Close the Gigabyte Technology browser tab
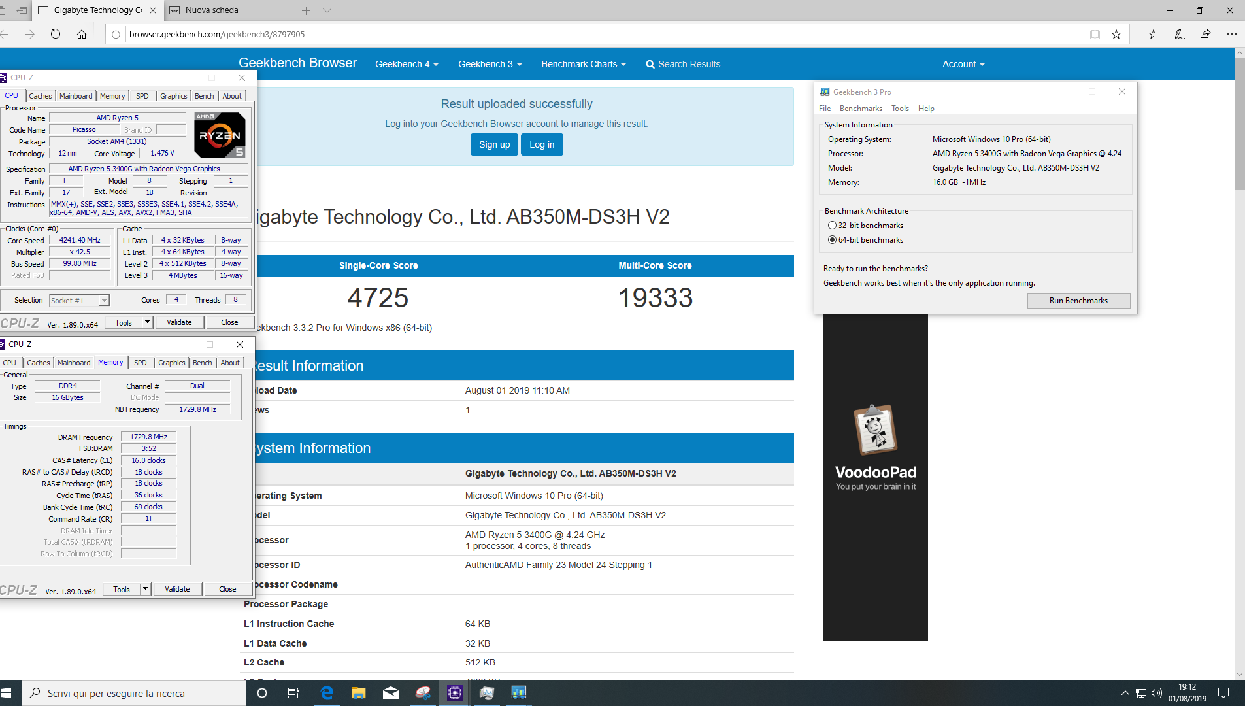1245x706 pixels. (x=153, y=10)
